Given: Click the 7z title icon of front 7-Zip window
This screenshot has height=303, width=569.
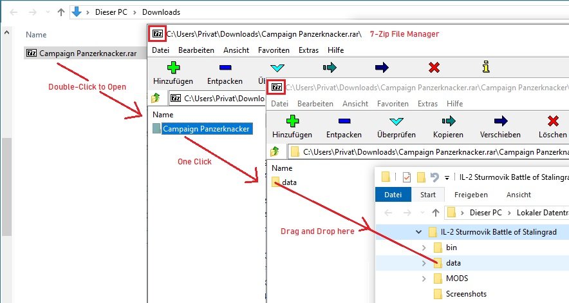Looking at the screenshot, I should coord(277,87).
